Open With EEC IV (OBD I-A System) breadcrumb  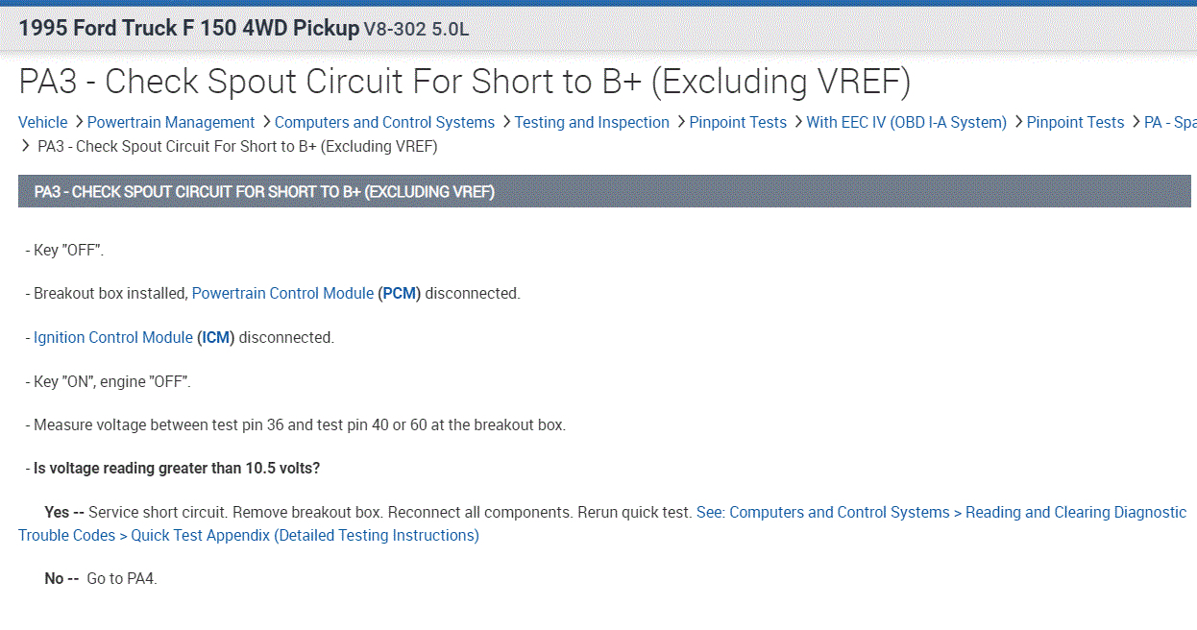pyautogui.click(x=906, y=122)
